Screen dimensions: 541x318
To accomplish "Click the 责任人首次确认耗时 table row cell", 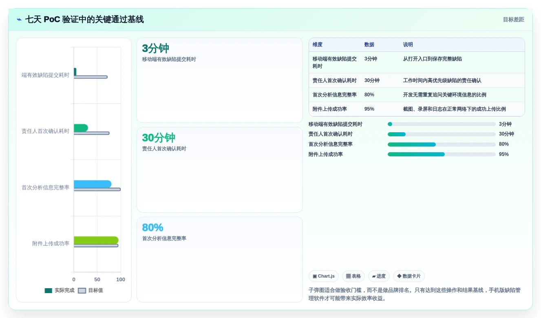I will pos(335,81).
